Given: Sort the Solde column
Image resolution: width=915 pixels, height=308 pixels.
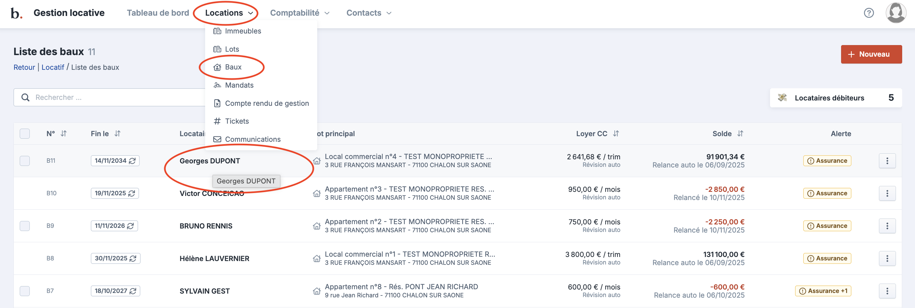Looking at the screenshot, I should 740,134.
